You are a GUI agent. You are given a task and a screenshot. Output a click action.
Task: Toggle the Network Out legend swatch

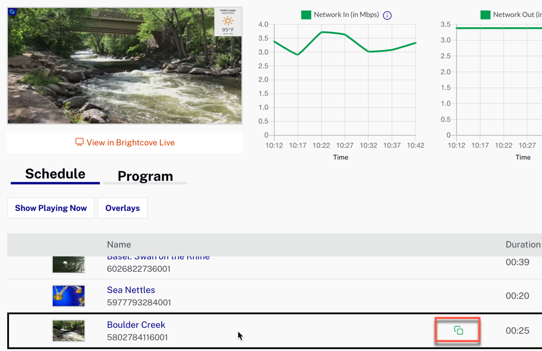click(485, 15)
